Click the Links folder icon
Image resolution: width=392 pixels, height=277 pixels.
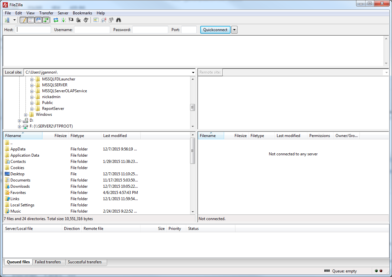[7, 199]
